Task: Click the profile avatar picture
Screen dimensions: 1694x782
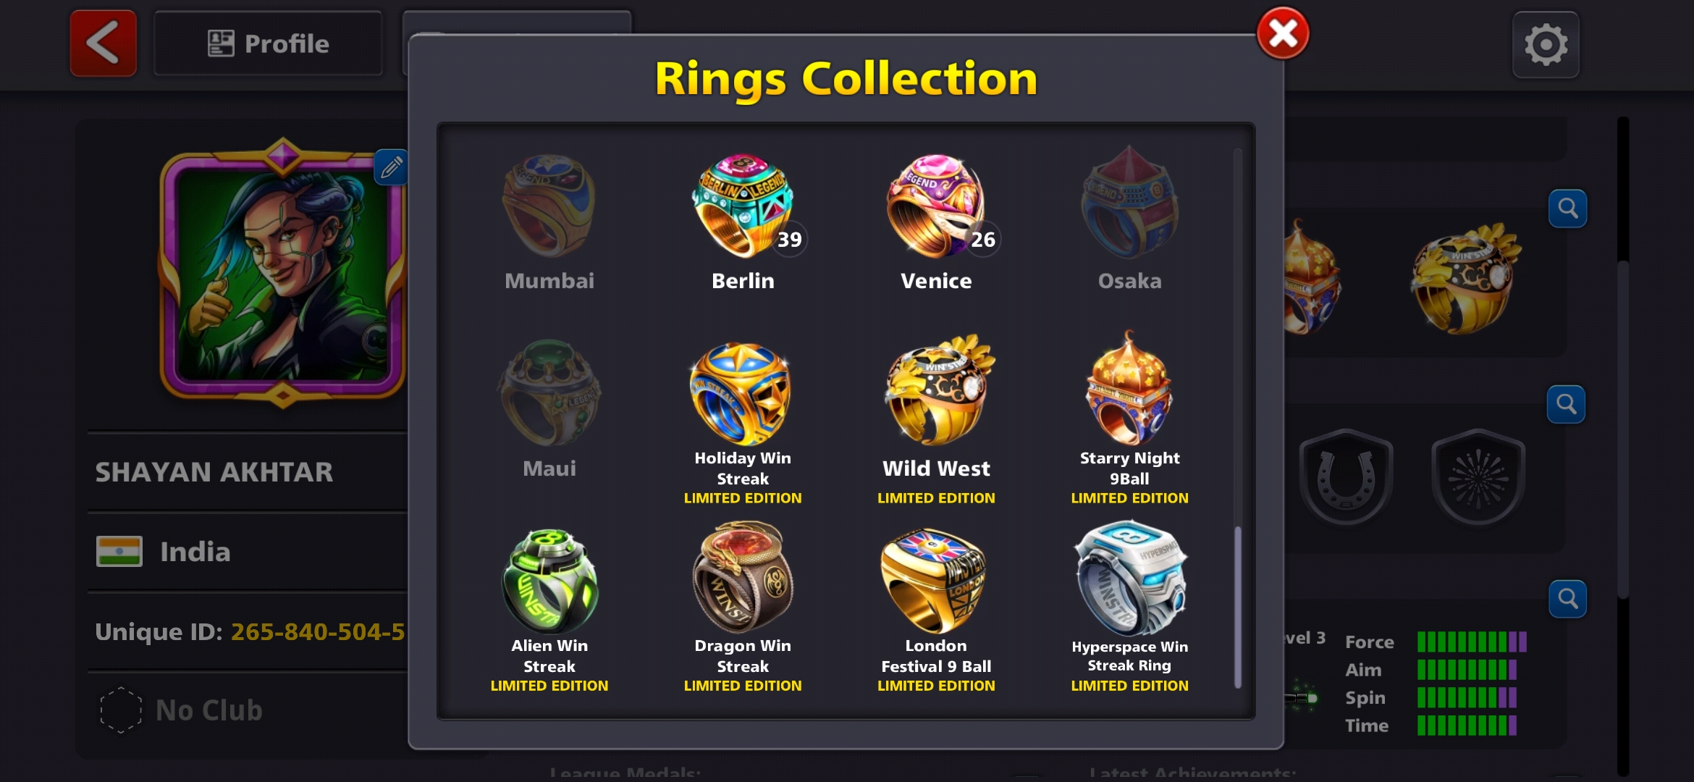Action: click(x=282, y=272)
